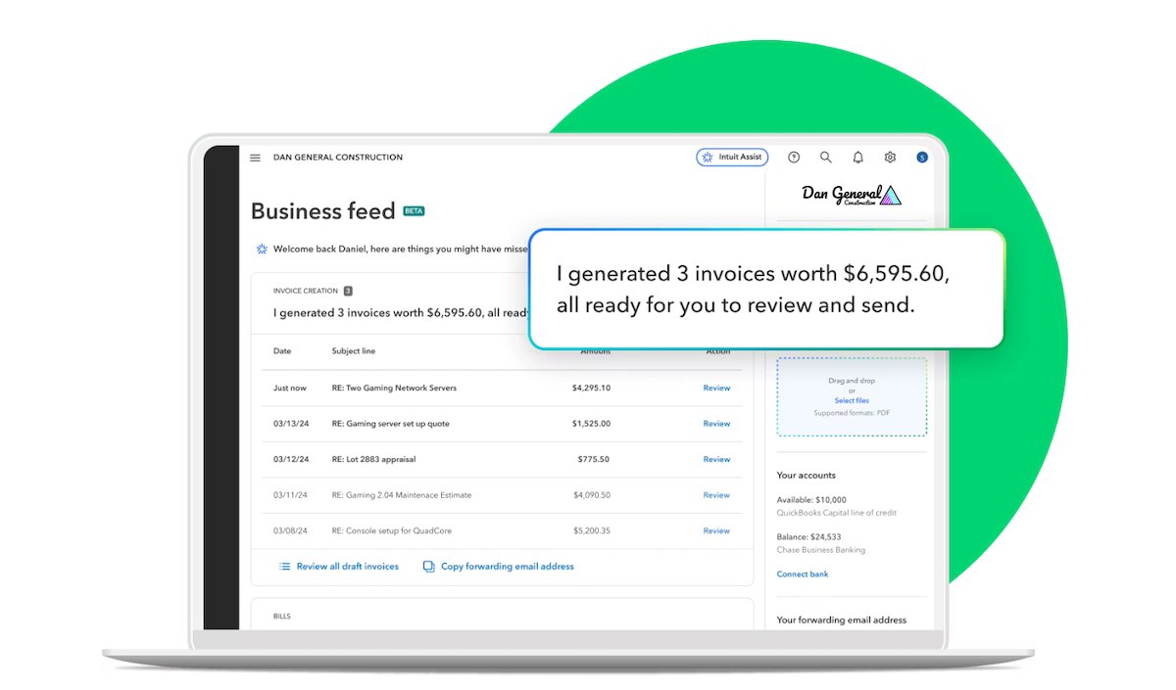Open the user profile avatar
Screen dimensions: 1176x690
(921, 157)
